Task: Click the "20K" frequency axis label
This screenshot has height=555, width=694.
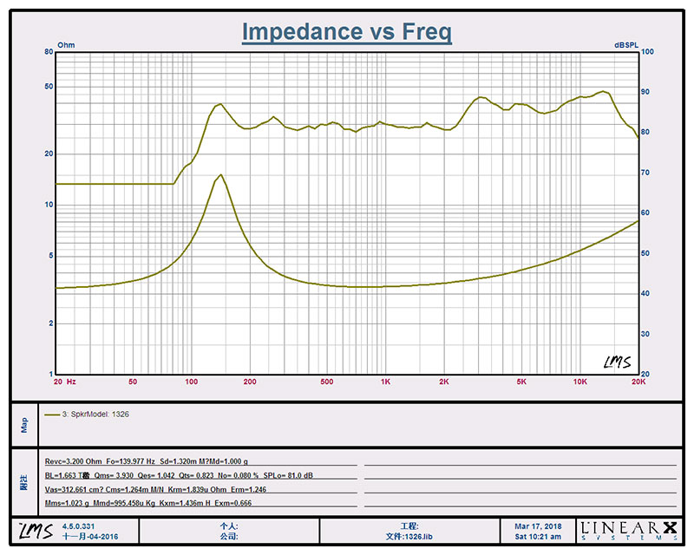Action: 638,382
